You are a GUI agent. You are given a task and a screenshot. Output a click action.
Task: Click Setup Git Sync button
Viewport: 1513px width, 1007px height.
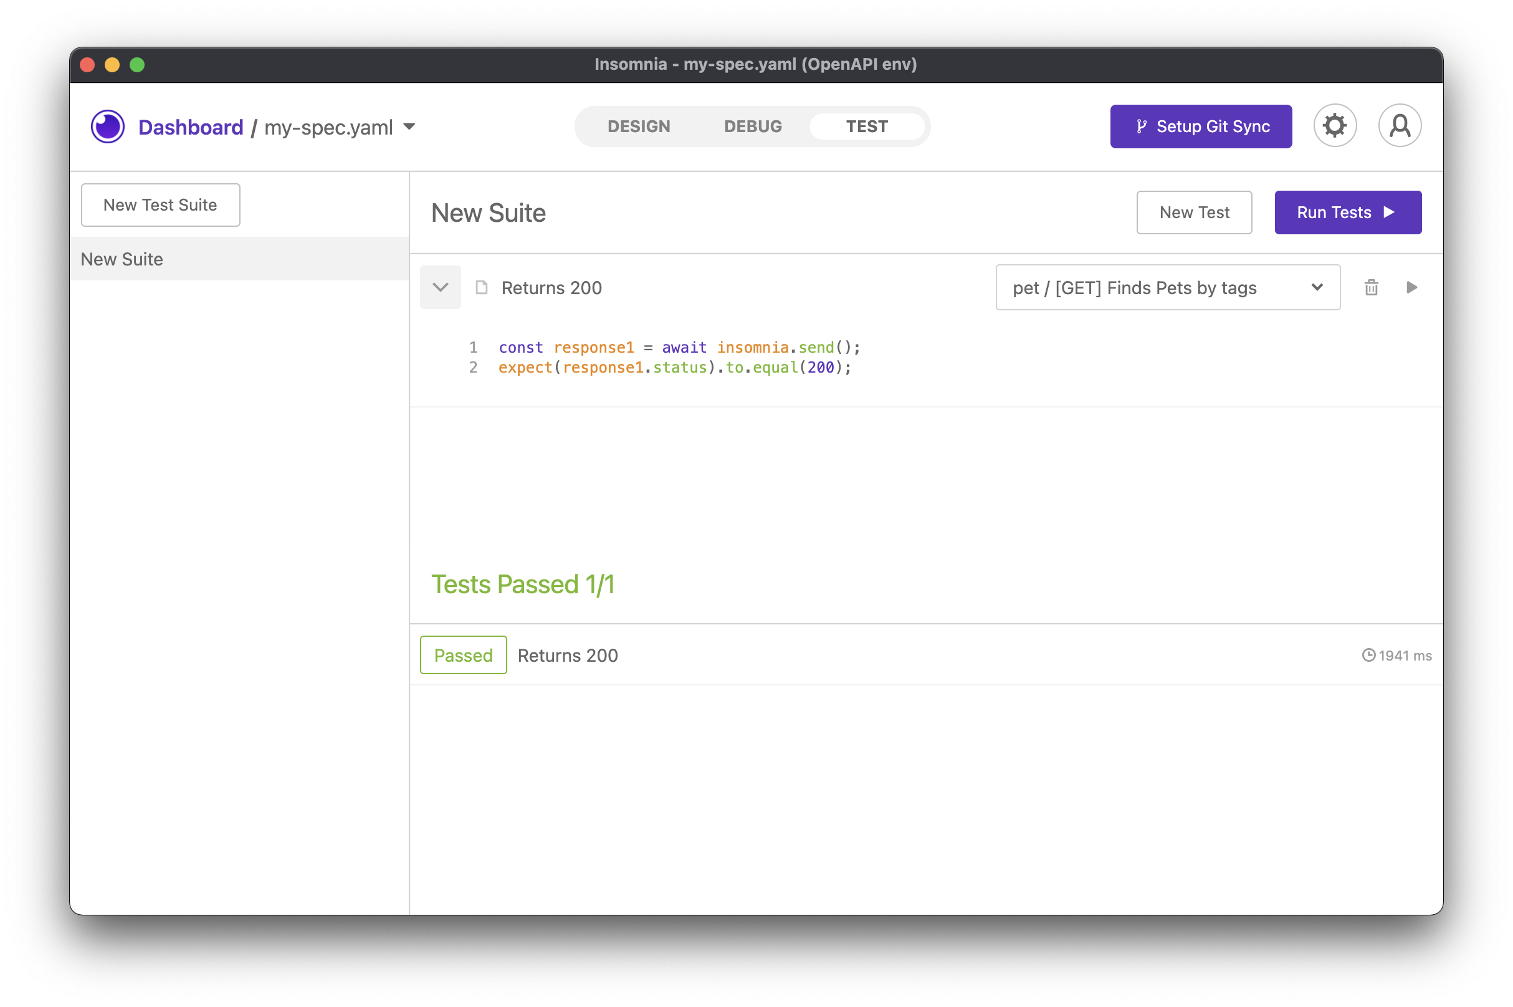pyautogui.click(x=1200, y=126)
